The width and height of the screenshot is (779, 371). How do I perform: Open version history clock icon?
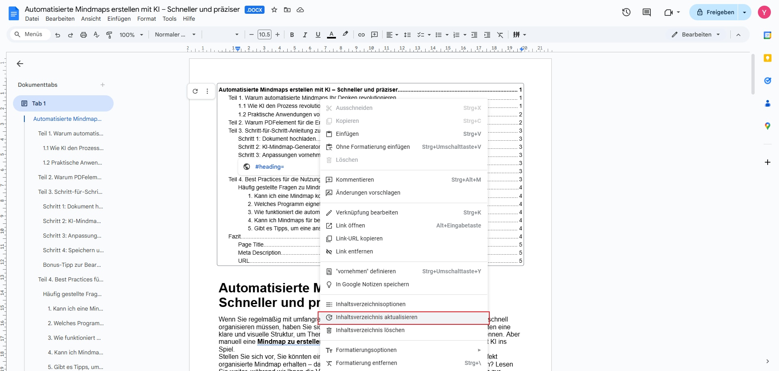click(626, 12)
